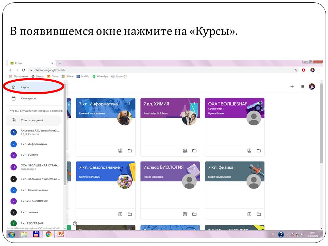Open the Google apps grid

tap(302, 87)
